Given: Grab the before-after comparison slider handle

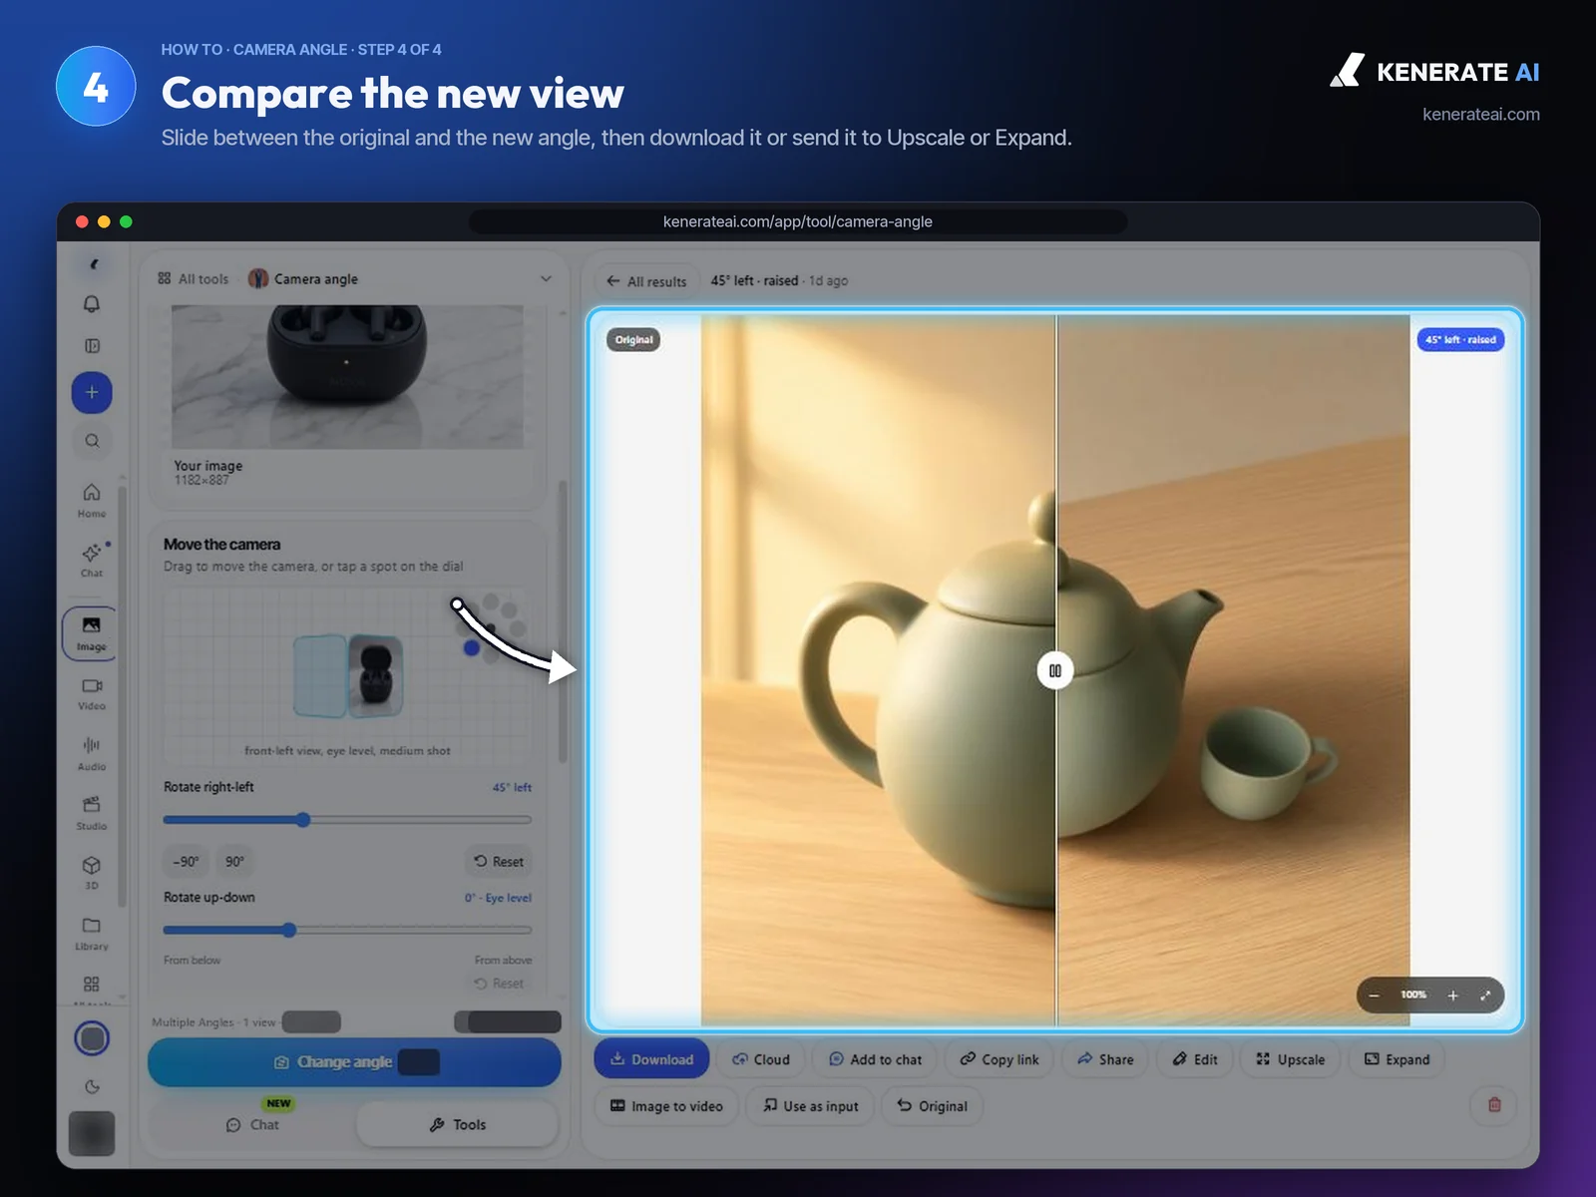Looking at the screenshot, I should tap(1055, 670).
